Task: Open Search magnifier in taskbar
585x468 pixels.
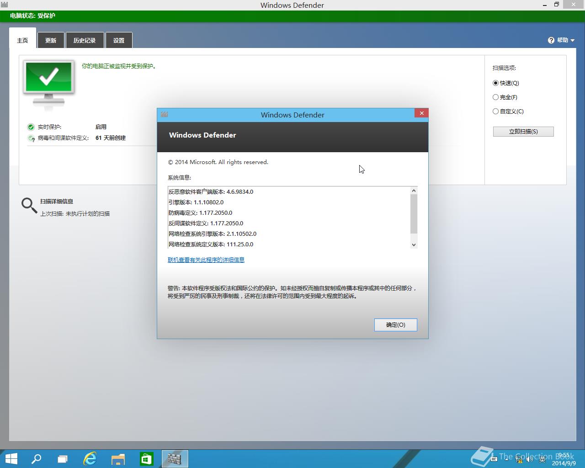Action: 36,458
